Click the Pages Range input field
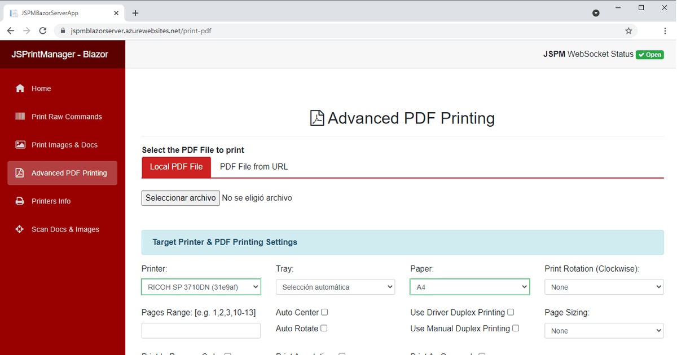The height and width of the screenshot is (355, 677). pos(201,330)
